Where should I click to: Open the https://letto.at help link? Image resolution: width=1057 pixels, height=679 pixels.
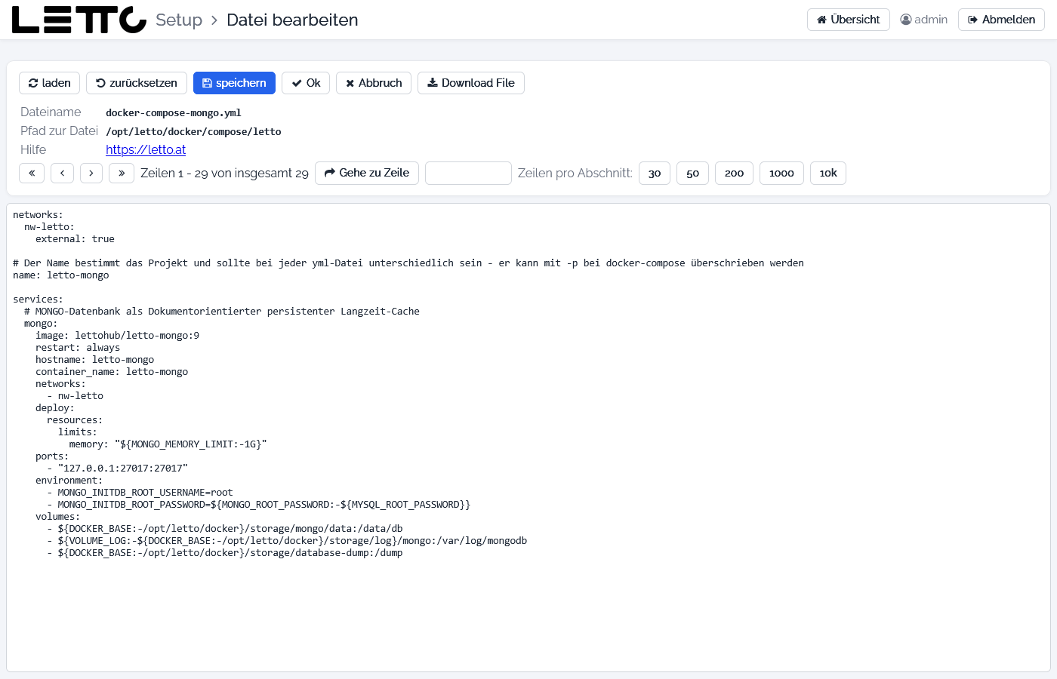(146, 149)
